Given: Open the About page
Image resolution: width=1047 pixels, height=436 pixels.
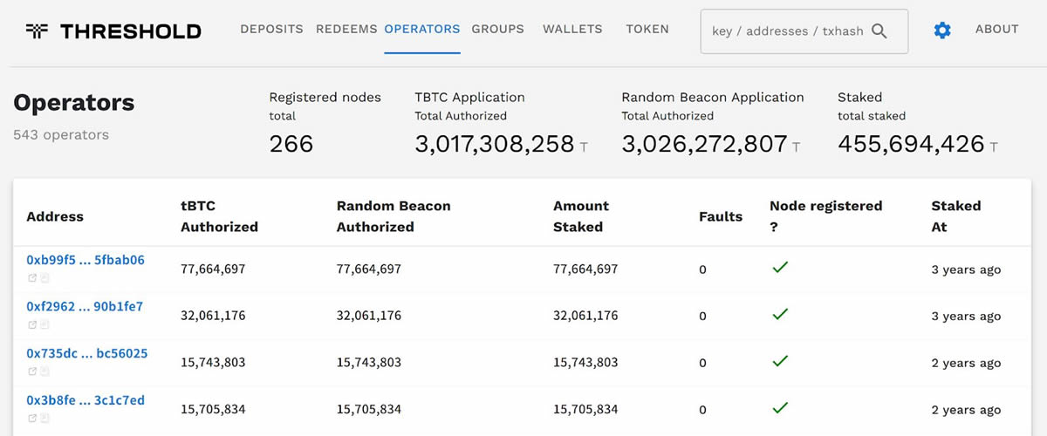Looking at the screenshot, I should click(996, 29).
